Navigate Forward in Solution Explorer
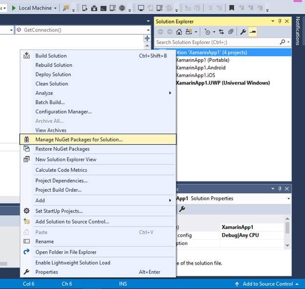The image size is (305, 289). (x=170, y=31)
